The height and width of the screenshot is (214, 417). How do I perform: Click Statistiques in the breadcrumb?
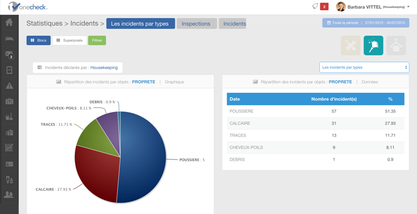[x=45, y=23]
